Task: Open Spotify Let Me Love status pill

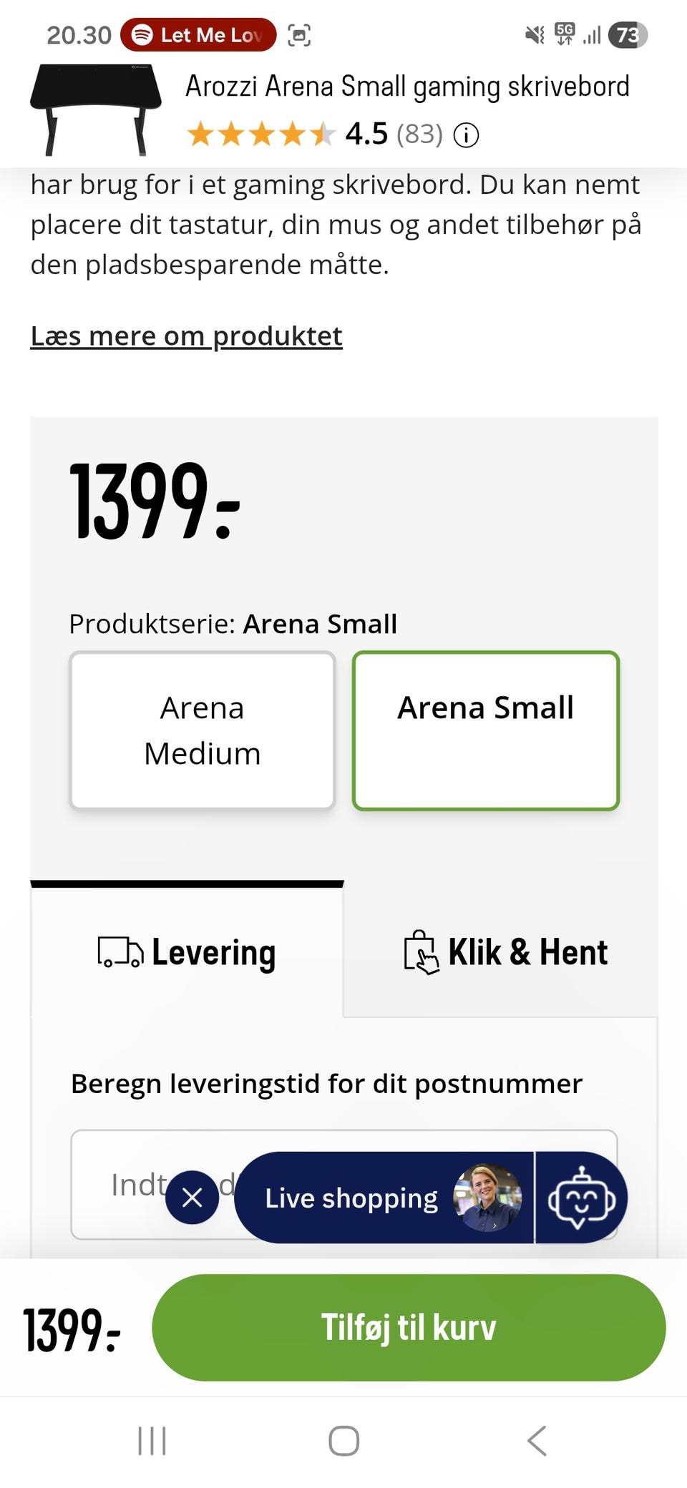Action: coord(198,35)
